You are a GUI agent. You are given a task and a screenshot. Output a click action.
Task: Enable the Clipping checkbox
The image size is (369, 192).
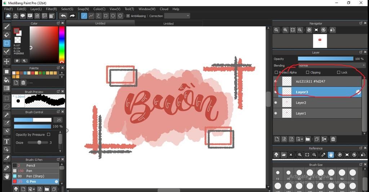pyautogui.click(x=307, y=72)
